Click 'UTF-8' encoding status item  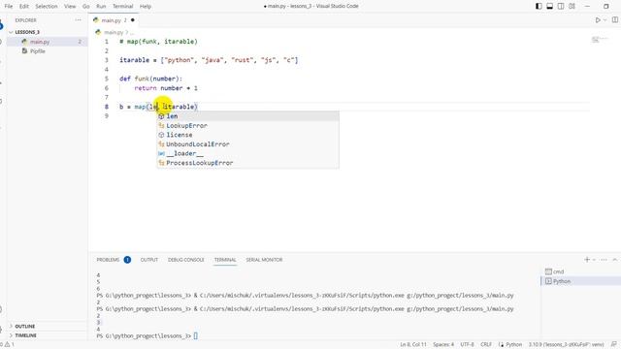tap(467, 345)
